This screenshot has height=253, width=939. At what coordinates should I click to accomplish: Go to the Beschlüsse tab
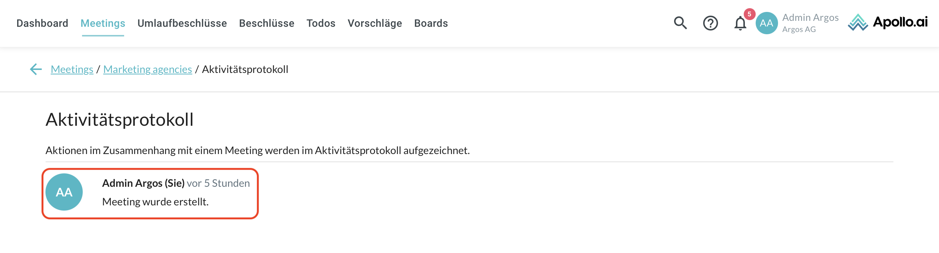[x=266, y=23]
